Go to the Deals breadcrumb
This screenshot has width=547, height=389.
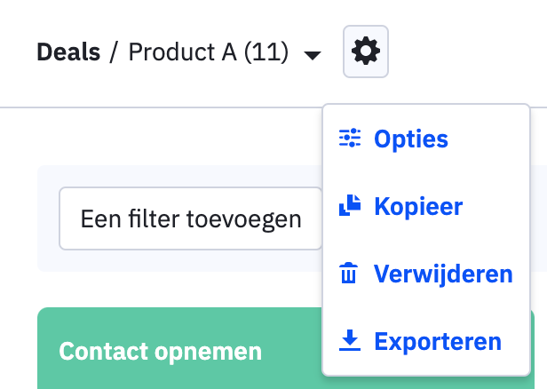point(68,52)
